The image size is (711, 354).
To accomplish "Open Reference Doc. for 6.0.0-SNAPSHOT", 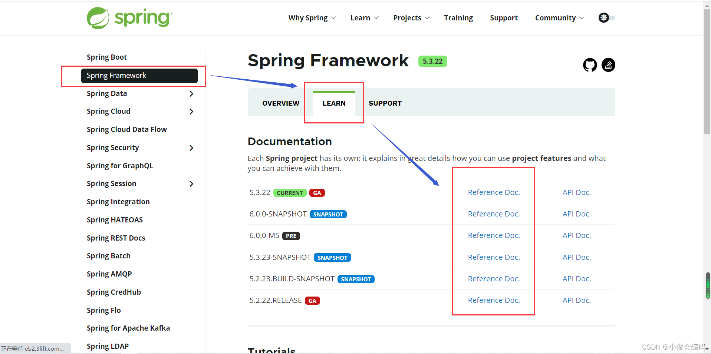I will pos(494,214).
